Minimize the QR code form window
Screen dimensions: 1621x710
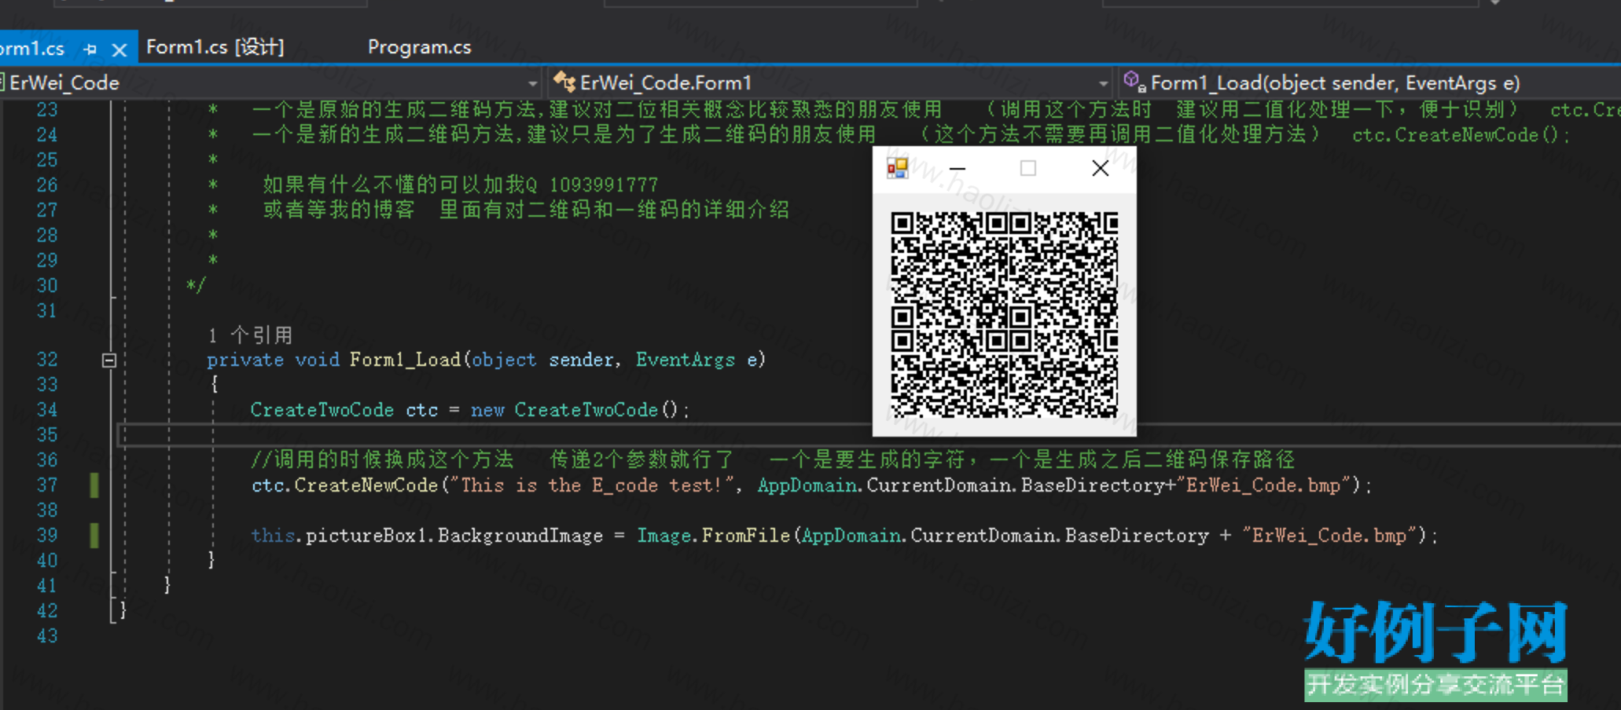tap(958, 168)
